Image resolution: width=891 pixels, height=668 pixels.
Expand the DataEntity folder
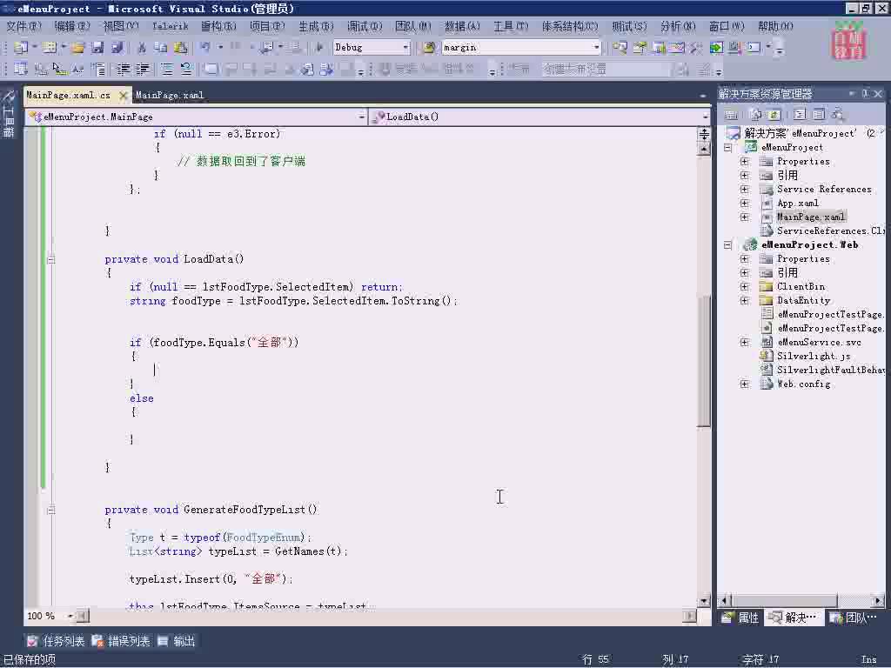pos(745,300)
